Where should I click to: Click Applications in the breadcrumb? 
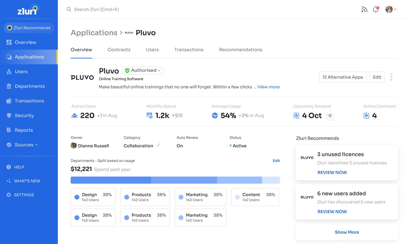(94, 33)
